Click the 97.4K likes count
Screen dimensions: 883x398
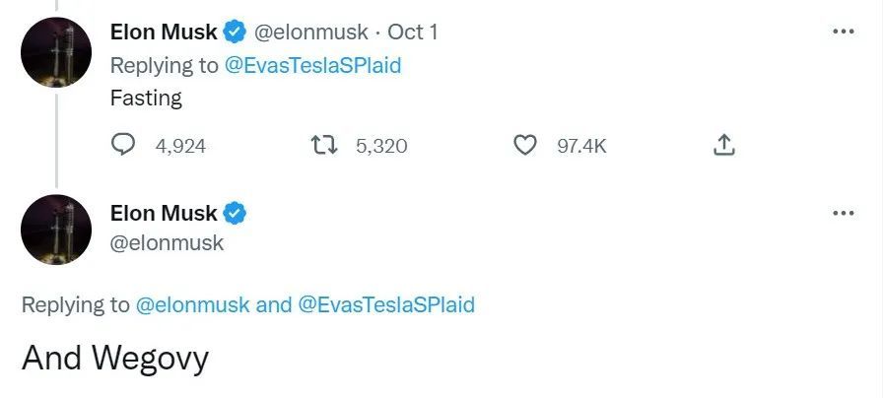coord(581,146)
